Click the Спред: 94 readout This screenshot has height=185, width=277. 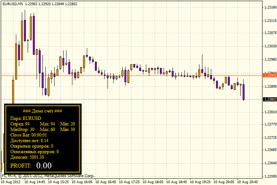20,124
